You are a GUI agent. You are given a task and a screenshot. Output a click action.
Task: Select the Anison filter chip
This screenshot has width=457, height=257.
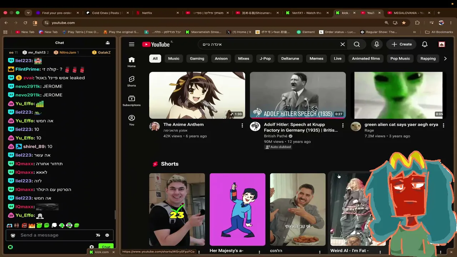tap(221, 59)
